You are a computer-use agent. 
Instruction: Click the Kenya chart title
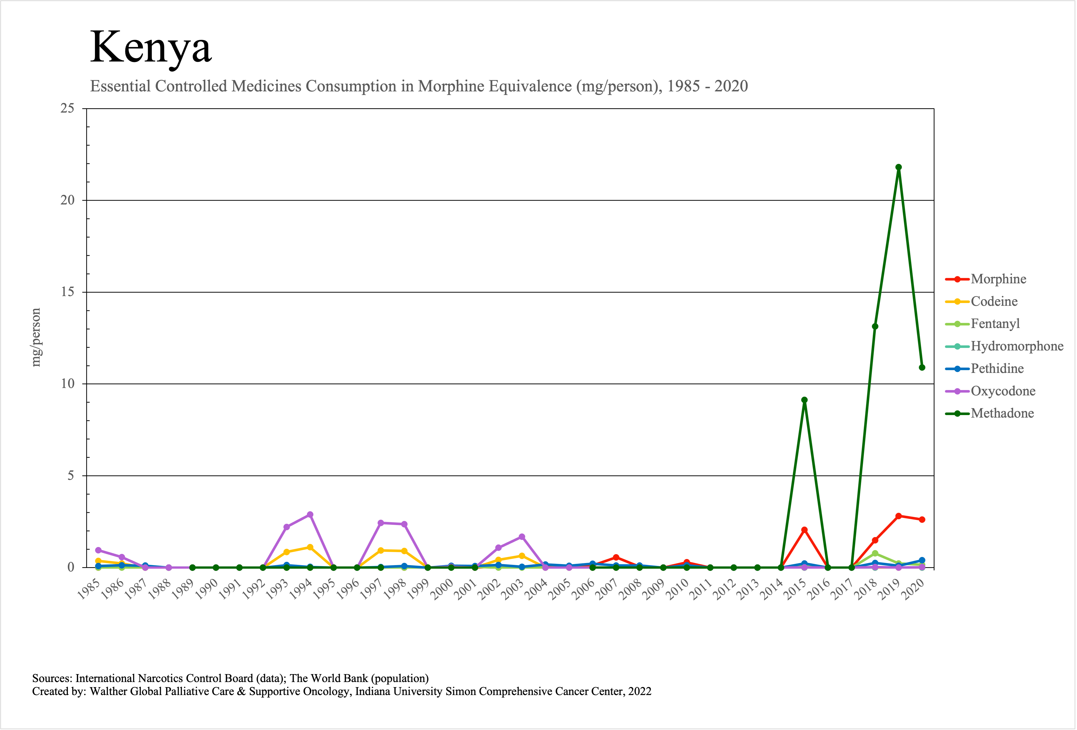point(151,47)
